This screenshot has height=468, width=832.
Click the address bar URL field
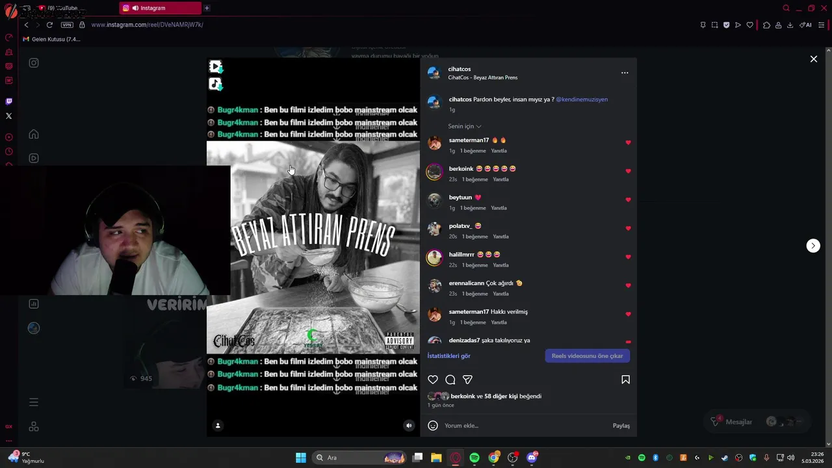pos(390,25)
